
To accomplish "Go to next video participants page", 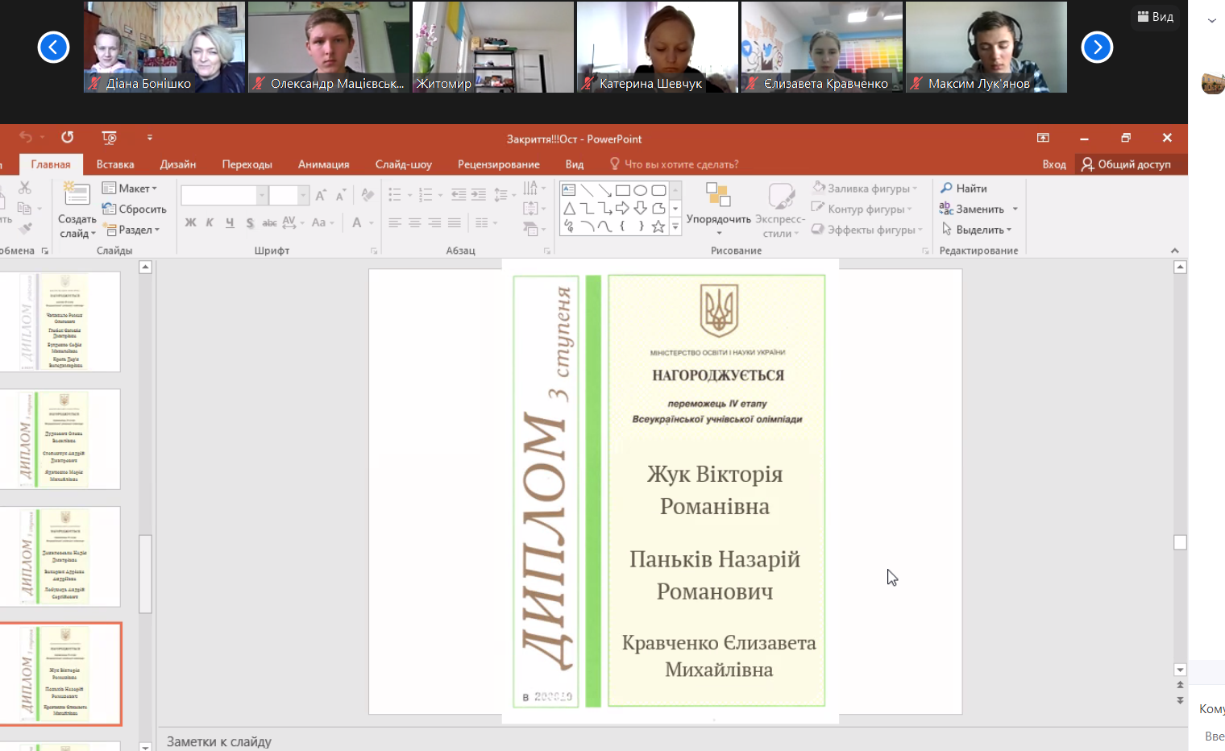I will 1097,48.
